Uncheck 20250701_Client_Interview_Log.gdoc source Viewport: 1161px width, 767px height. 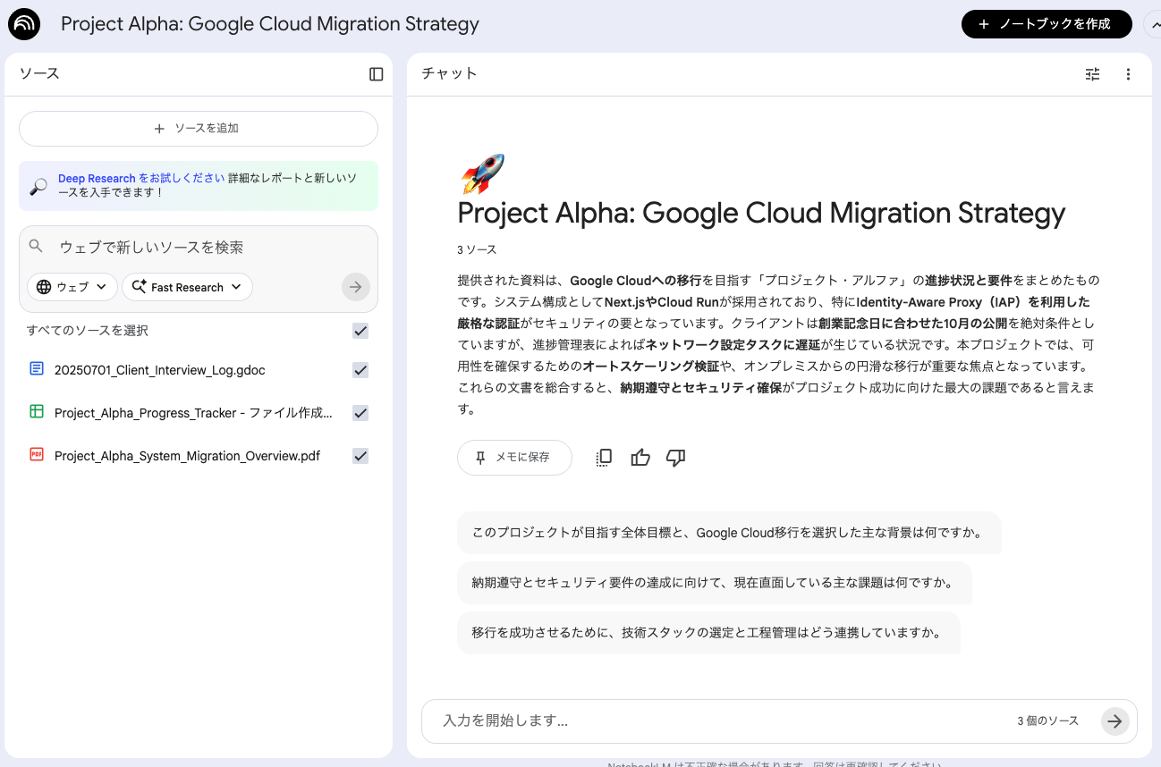pos(360,370)
